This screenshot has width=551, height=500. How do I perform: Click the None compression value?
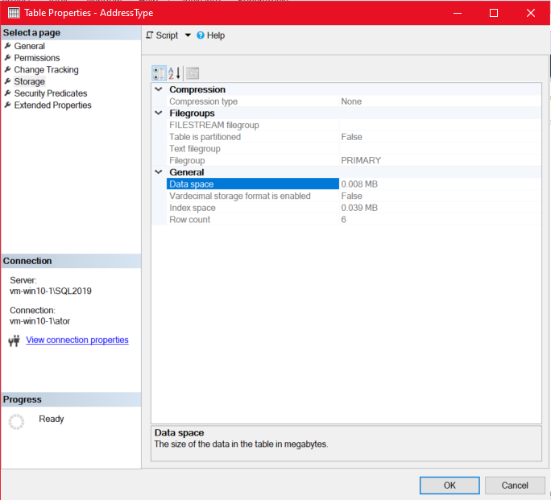pyautogui.click(x=351, y=101)
